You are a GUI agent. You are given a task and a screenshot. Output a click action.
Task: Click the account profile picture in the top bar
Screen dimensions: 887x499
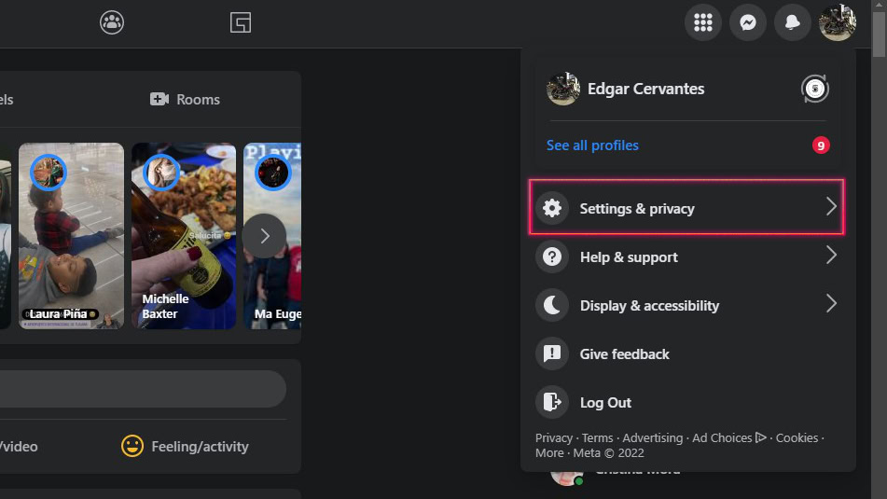[838, 22]
